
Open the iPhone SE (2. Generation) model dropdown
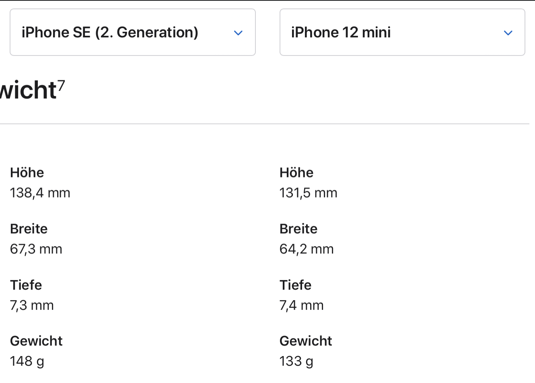click(132, 32)
